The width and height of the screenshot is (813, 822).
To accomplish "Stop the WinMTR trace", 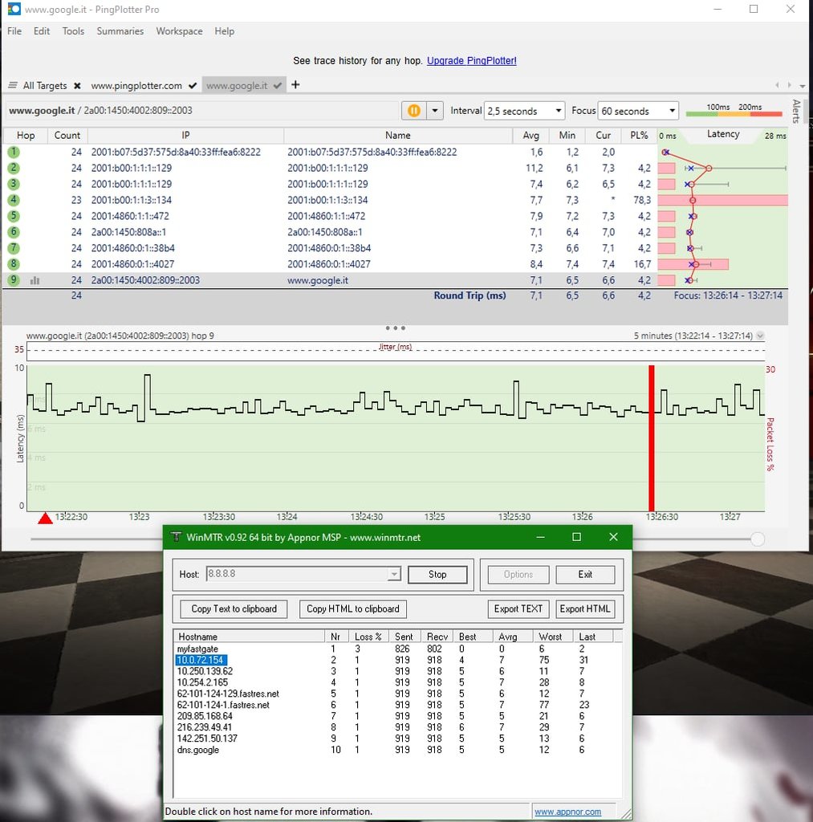I will tap(437, 575).
